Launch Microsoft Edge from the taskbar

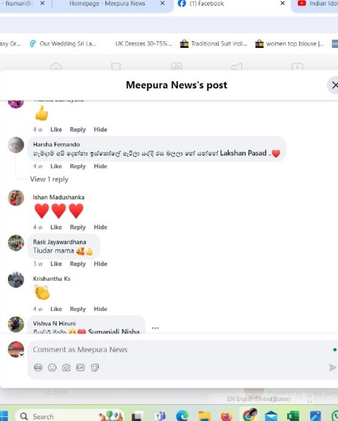point(182,416)
